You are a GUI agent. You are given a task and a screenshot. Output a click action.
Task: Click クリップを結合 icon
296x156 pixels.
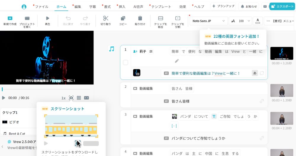(x=160, y=18)
